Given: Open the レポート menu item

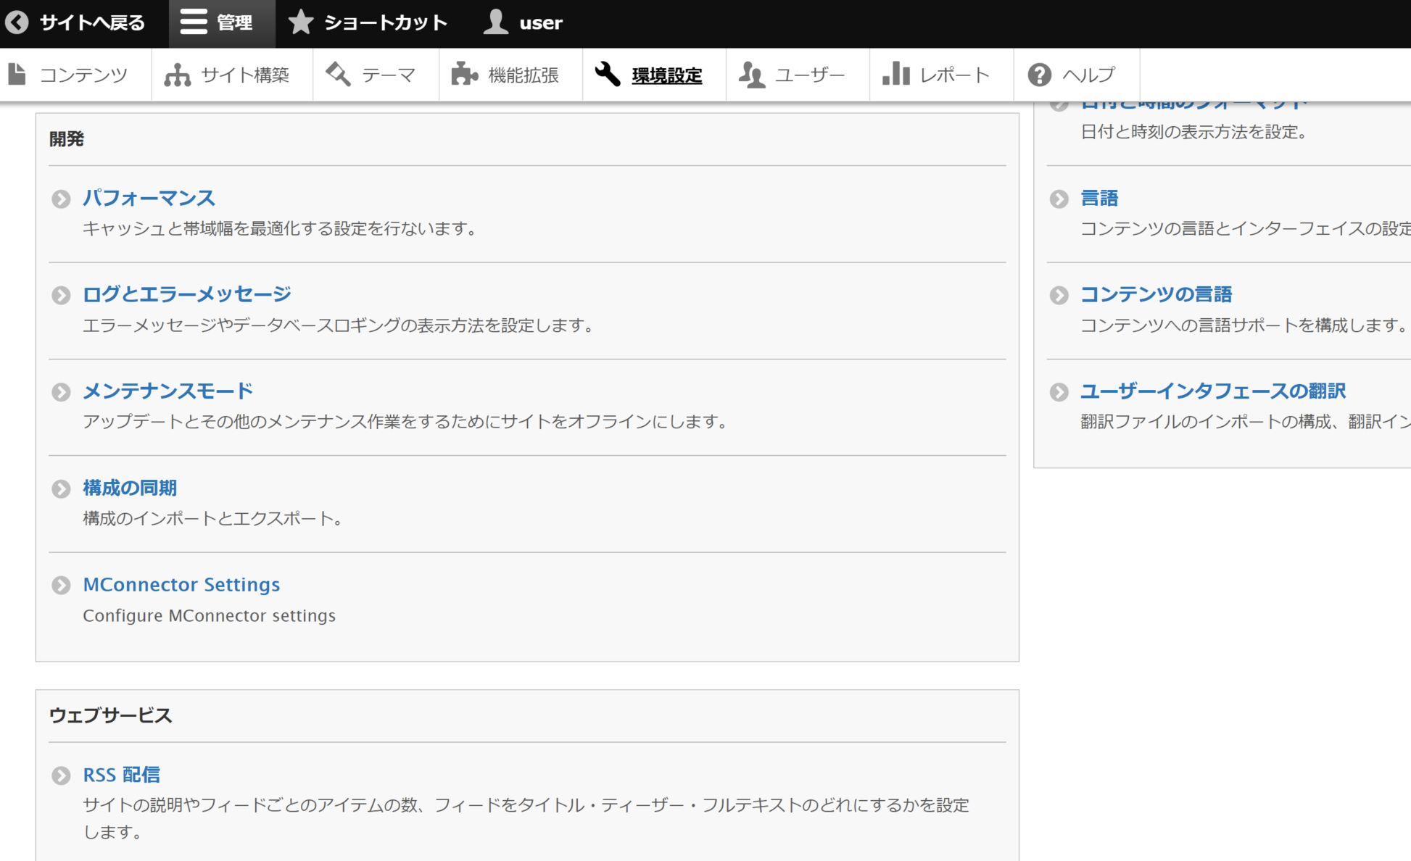Looking at the screenshot, I should (x=941, y=75).
